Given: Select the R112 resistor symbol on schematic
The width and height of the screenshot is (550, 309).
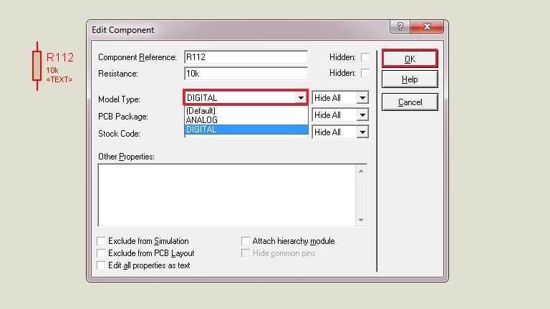Looking at the screenshot, I should (x=37, y=65).
